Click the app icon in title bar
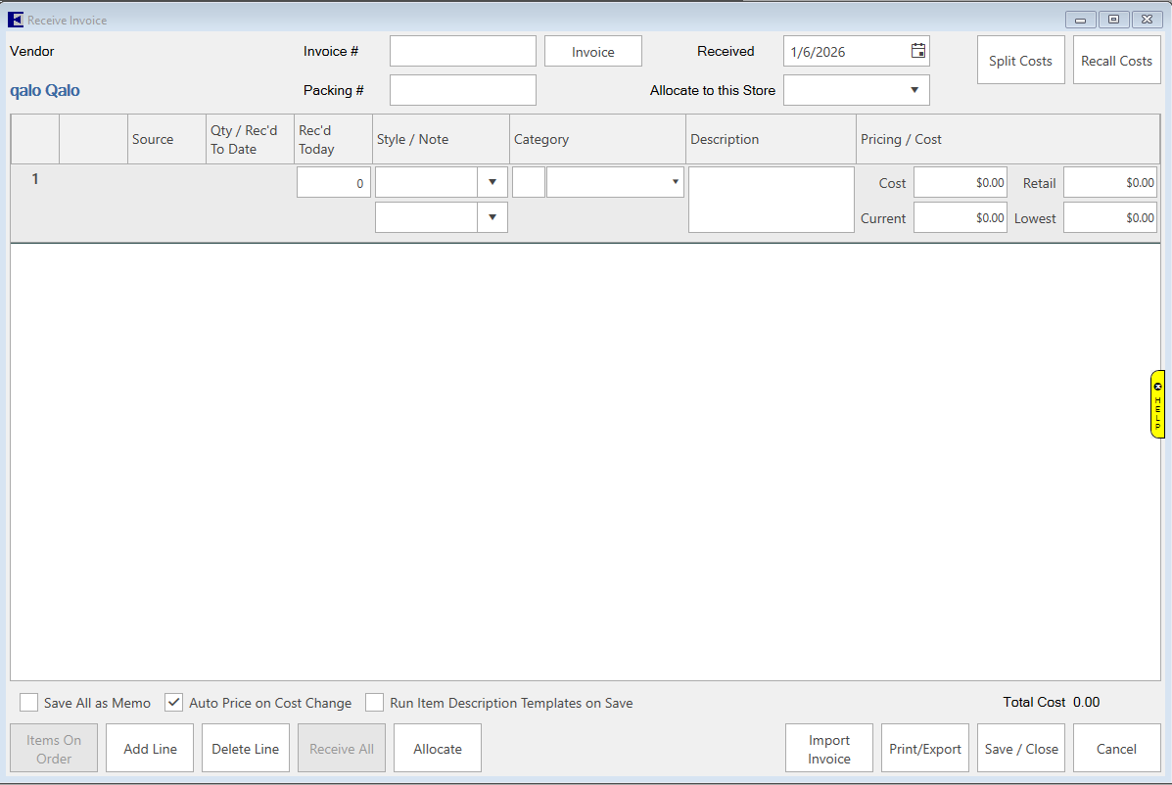Screen dimensions: 1172x785 15,20
